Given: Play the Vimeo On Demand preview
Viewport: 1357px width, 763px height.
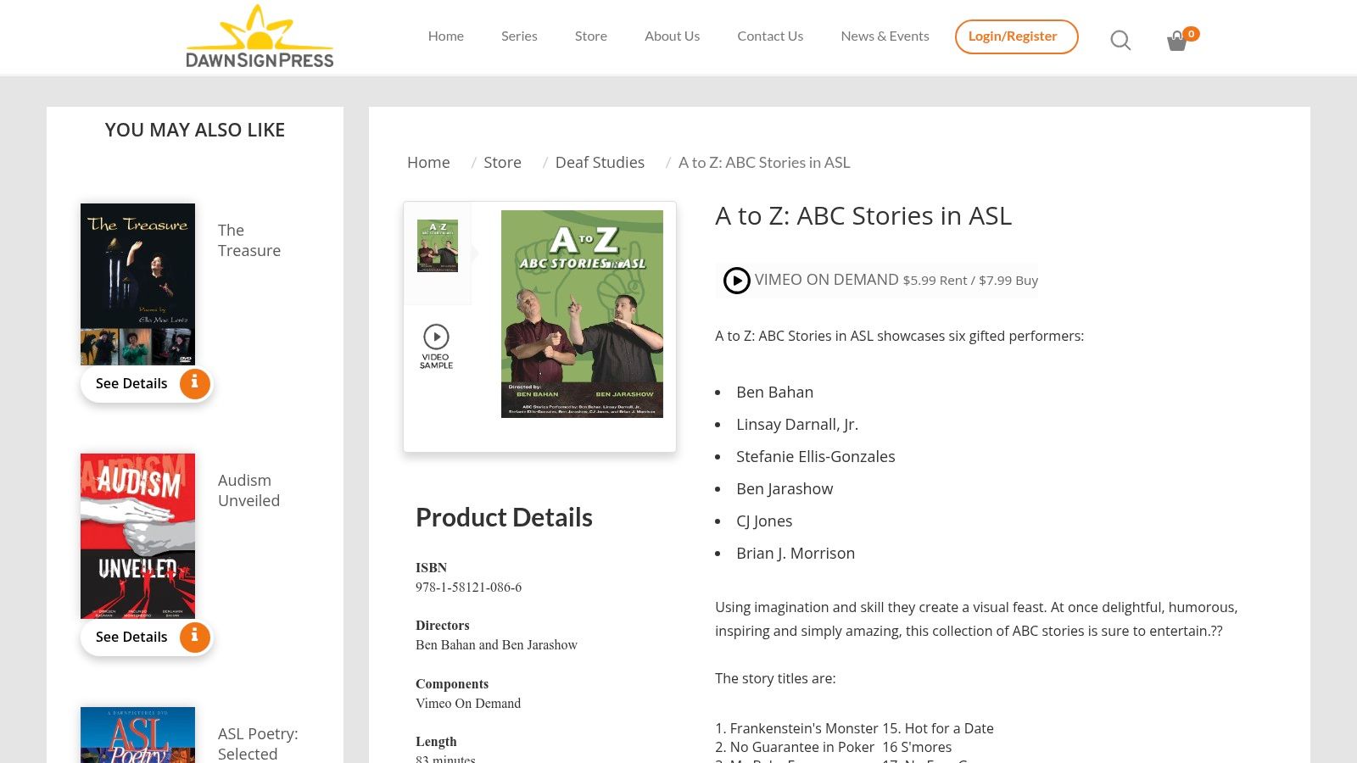Looking at the screenshot, I should pyautogui.click(x=736, y=280).
